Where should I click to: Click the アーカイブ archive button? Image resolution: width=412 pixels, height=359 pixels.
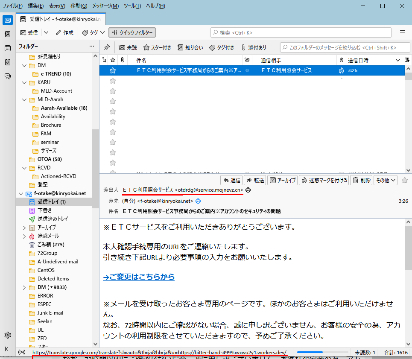(x=283, y=180)
